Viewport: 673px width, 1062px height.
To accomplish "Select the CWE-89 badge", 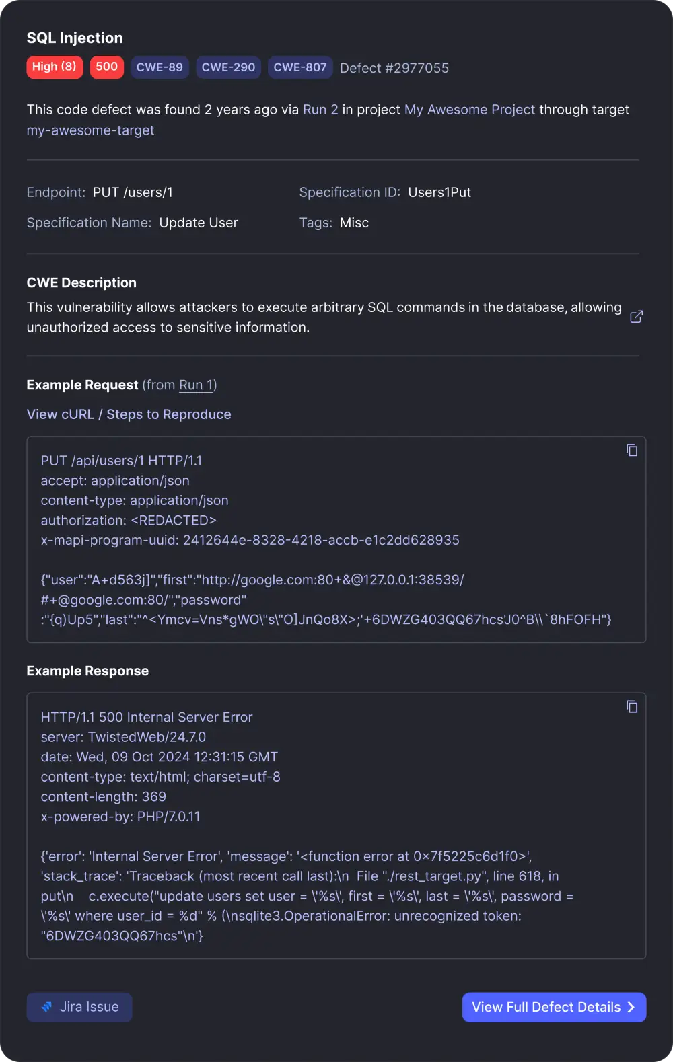I will pos(160,67).
